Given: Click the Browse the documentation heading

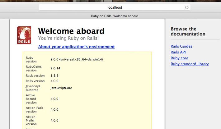Looking at the screenshot, I should (x=188, y=31).
